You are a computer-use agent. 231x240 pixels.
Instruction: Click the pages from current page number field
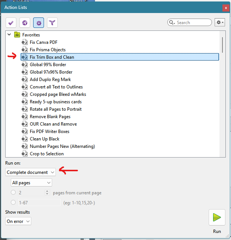(x=31, y=192)
